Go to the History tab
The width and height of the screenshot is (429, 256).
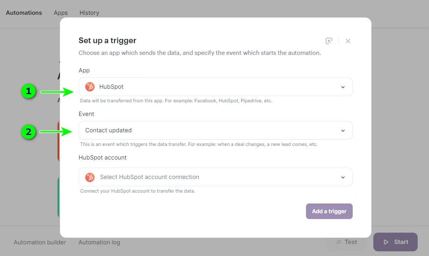tap(89, 13)
